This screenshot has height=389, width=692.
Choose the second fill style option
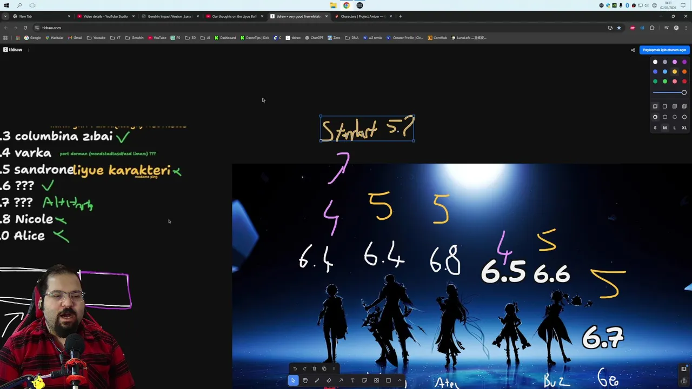click(665, 106)
